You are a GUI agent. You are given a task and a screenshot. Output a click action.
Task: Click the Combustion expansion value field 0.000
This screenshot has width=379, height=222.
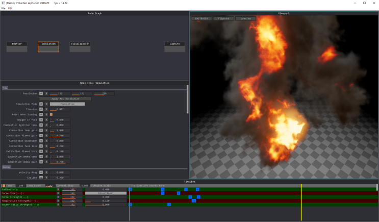coord(60,141)
